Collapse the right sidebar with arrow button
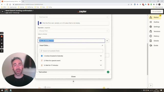 pyautogui.click(x=151, y=86)
